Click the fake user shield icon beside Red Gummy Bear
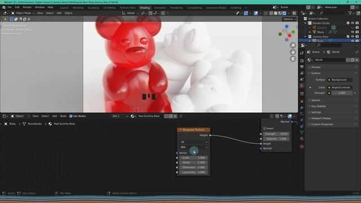 click(x=166, y=116)
